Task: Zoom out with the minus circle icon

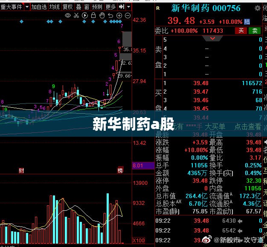Action: [128, 16]
